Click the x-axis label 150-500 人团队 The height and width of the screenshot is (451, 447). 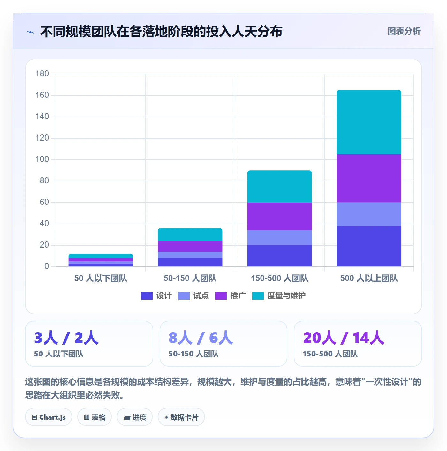click(x=280, y=278)
